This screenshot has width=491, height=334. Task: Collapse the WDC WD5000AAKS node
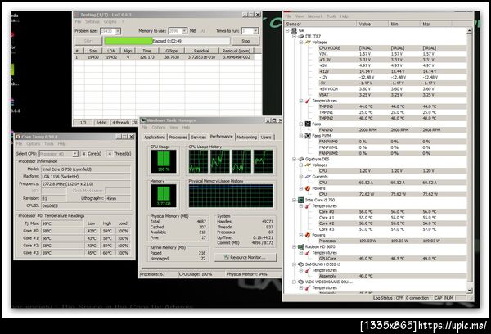coord(294,282)
